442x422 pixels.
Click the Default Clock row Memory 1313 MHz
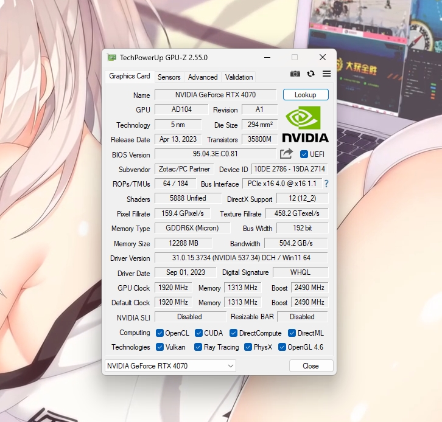click(x=242, y=302)
